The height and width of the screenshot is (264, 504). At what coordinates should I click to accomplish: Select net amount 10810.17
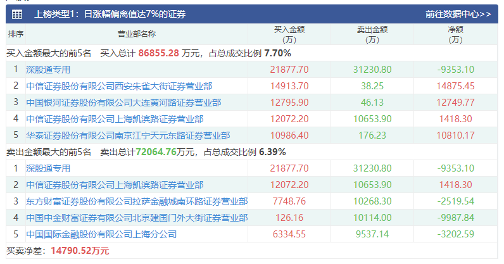[455, 135]
